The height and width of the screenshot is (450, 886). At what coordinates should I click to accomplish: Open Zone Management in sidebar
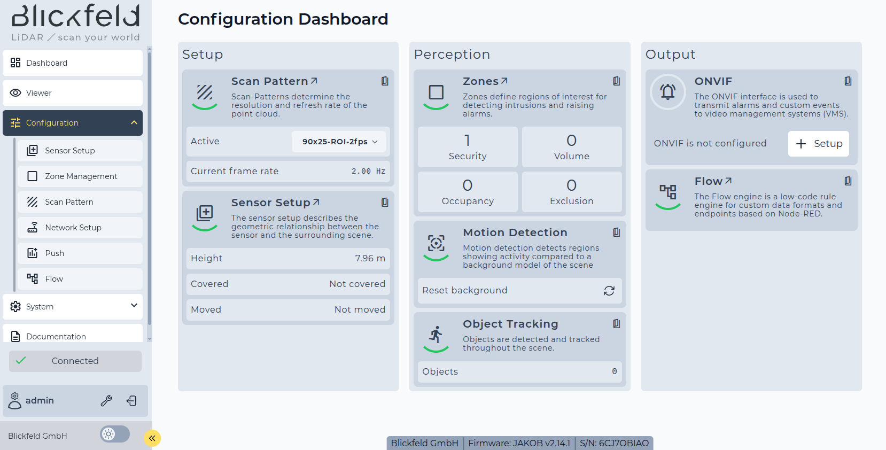click(x=81, y=176)
